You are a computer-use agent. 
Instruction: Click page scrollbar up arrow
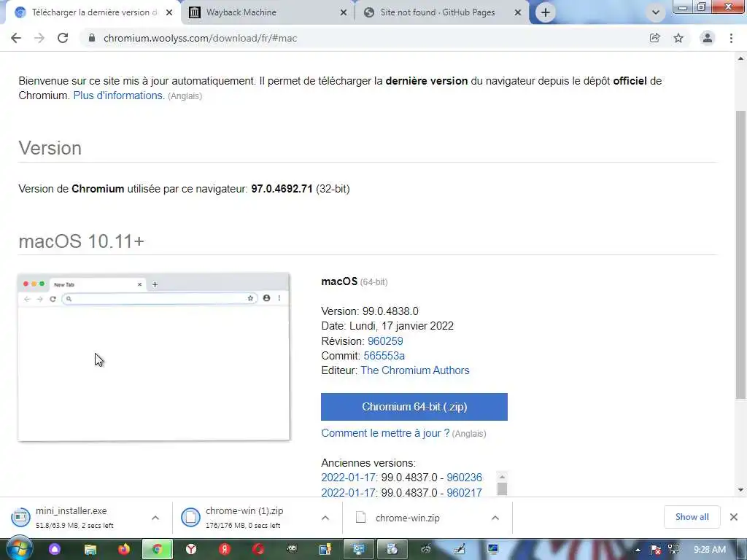[x=740, y=58]
